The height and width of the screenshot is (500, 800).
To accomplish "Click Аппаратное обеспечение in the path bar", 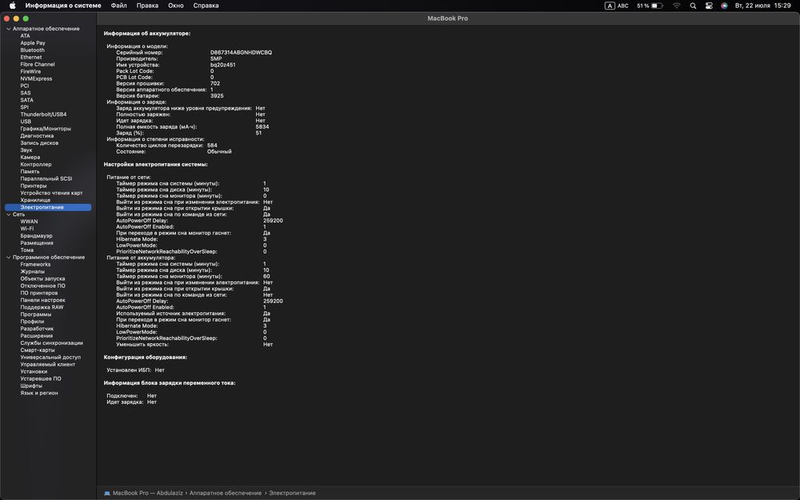I will pos(225,493).
